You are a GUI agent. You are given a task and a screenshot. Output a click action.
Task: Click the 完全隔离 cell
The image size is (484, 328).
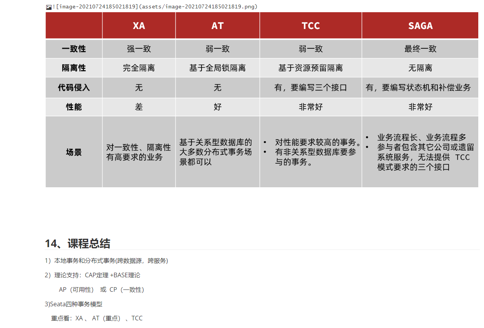(x=139, y=68)
